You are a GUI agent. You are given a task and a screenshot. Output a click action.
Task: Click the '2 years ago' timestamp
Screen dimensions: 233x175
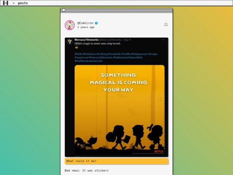point(86,27)
